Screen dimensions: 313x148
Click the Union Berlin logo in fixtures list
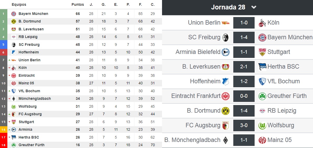[226, 23]
